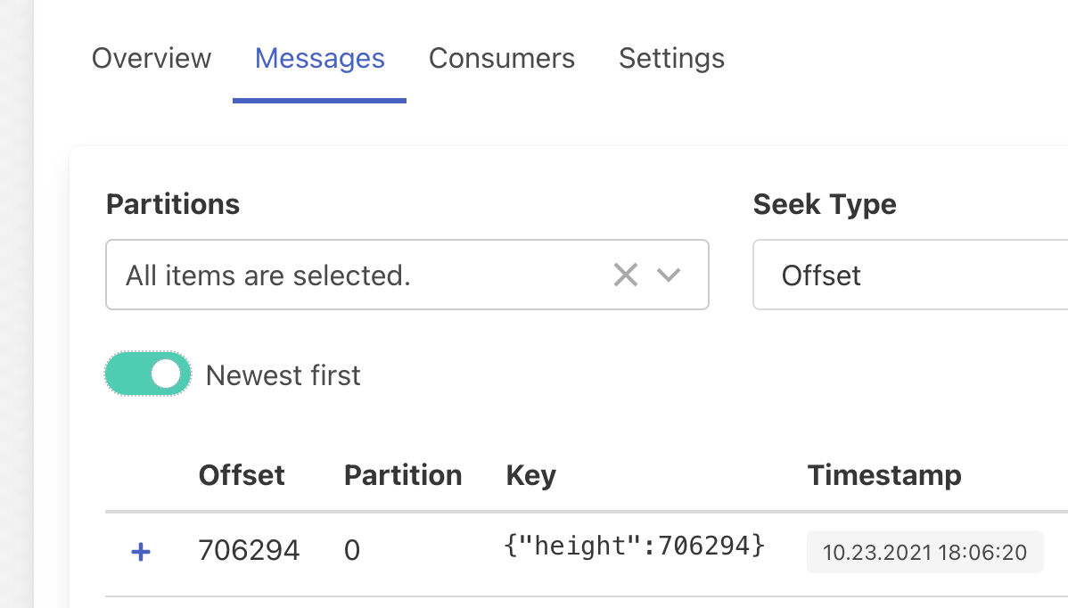
Task: Select the timestamp badge 10.23.2021 18:06:20
Action: pos(924,551)
